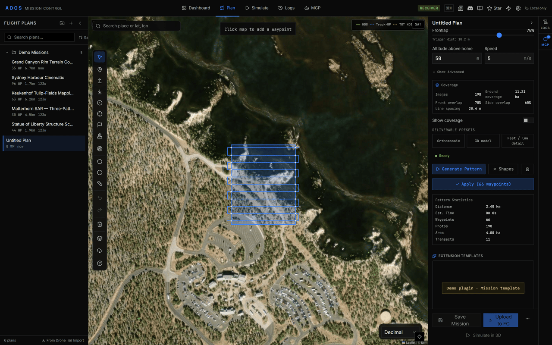Open the Decimal coordinate format dropdown
The height and width of the screenshot is (345, 552).
pyautogui.click(x=400, y=332)
